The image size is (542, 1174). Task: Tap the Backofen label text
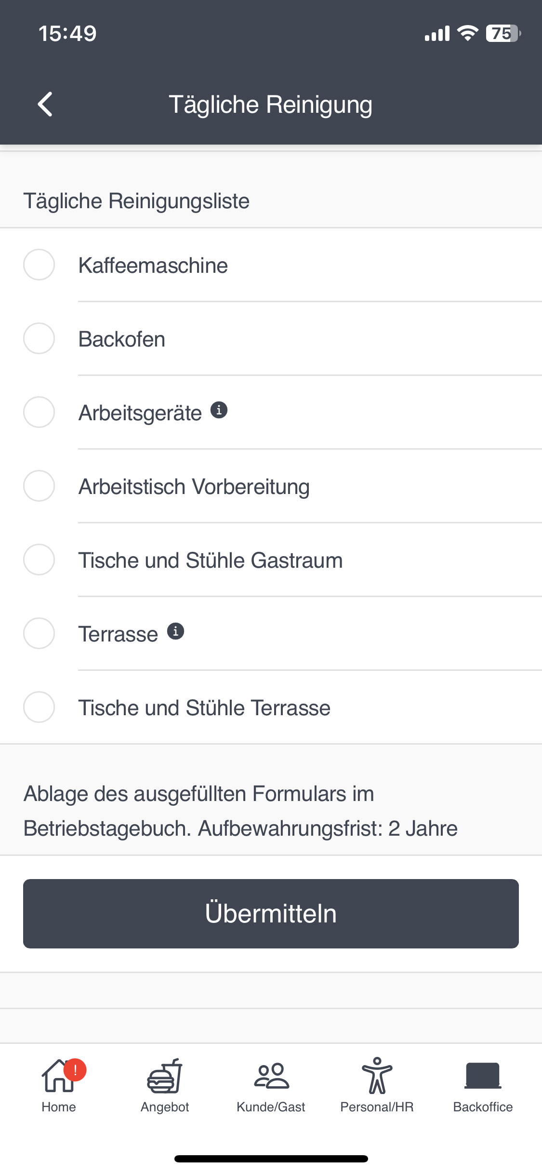(x=122, y=339)
